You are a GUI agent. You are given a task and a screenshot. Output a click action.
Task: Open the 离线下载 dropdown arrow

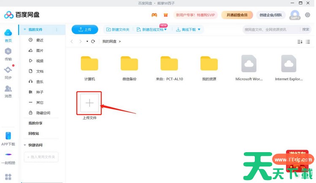199,30
